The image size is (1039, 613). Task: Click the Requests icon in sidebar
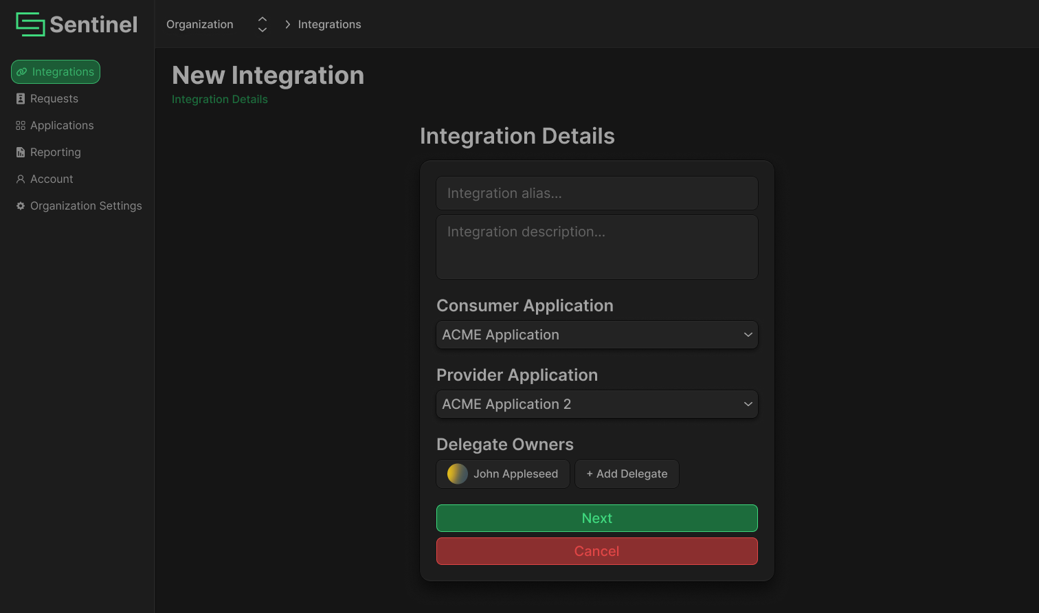coord(21,98)
